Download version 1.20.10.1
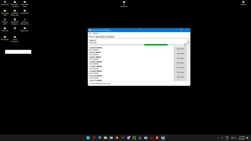This screenshot has height=141, width=251. pyautogui.click(x=180, y=49)
